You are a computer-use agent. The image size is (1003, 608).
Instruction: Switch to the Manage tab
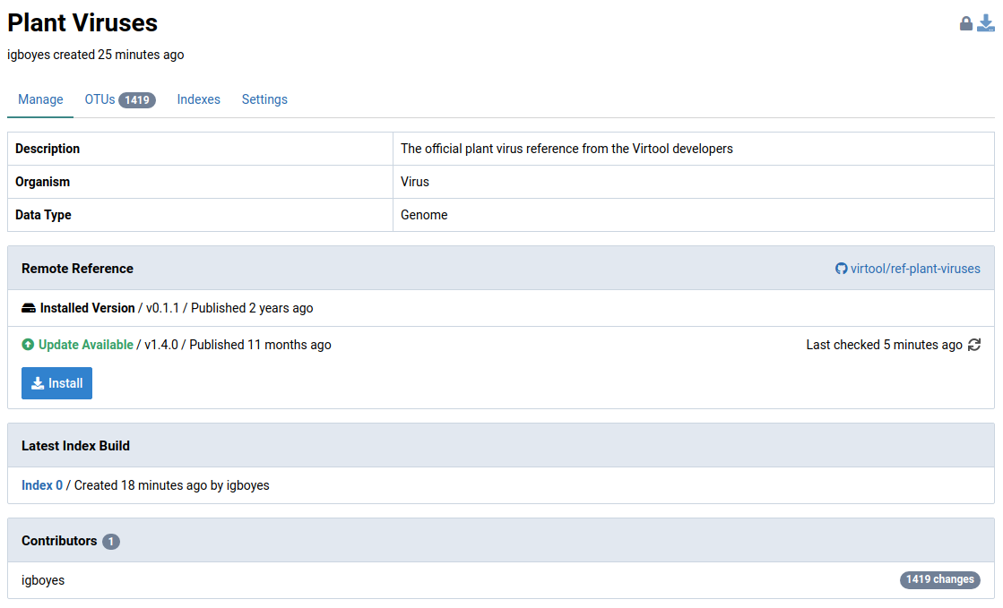40,99
